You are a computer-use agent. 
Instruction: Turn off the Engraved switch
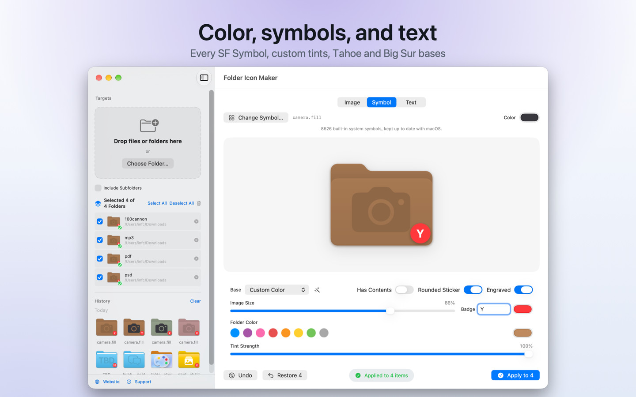[523, 290]
